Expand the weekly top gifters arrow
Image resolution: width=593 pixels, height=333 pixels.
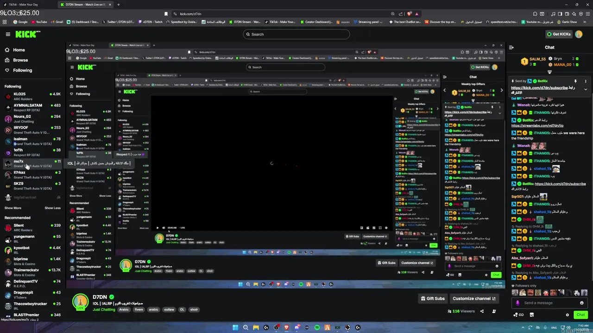[550, 72]
